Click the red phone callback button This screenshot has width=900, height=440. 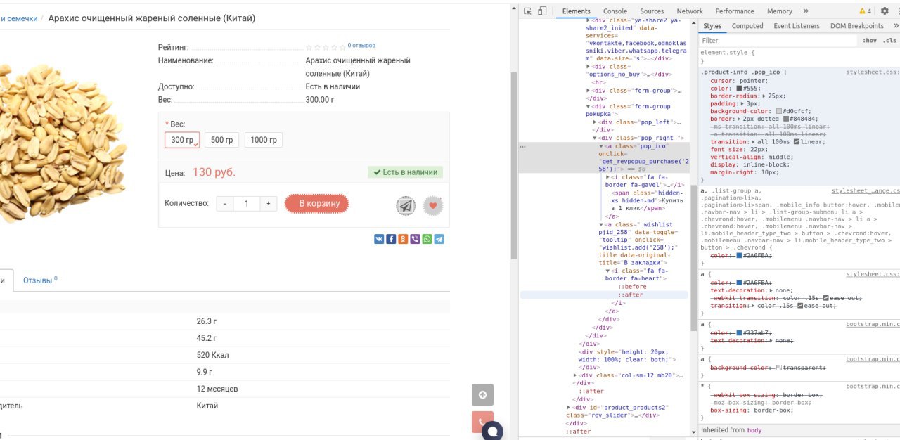point(482,422)
